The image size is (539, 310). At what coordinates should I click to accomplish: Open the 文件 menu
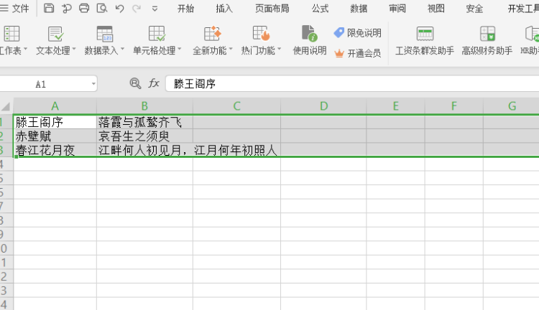(14, 8)
